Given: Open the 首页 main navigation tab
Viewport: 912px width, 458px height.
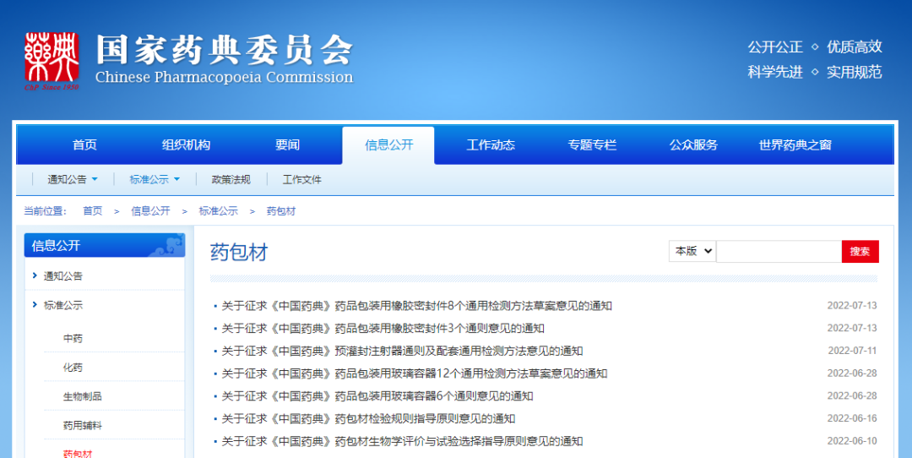Looking at the screenshot, I should [84, 144].
